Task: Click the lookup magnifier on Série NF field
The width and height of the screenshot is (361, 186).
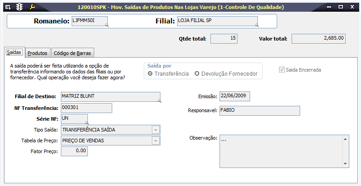Action: click(87, 122)
